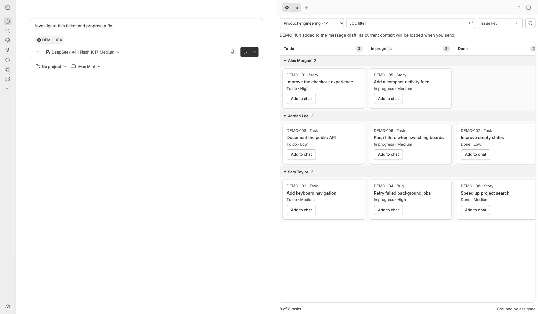Click the DEMO-104 chip in message draft
This screenshot has height=314, width=538.
[x=49, y=40]
